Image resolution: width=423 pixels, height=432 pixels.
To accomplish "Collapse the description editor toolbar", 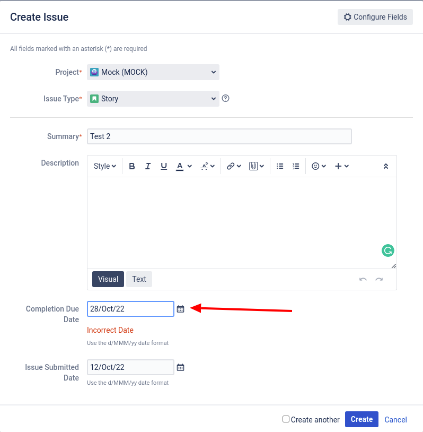I will [x=386, y=166].
